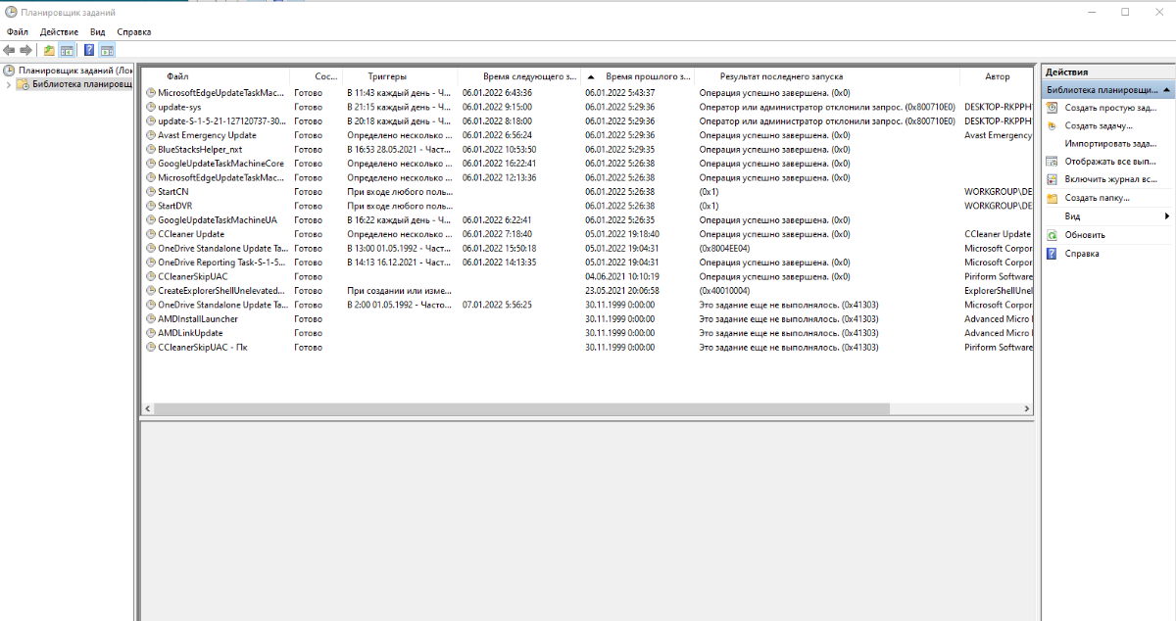Click the clock icon of CCleaner Update
Image resolution: width=1176 pixels, height=621 pixels.
point(151,234)
